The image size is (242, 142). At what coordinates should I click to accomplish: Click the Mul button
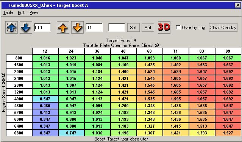(148, 28)
